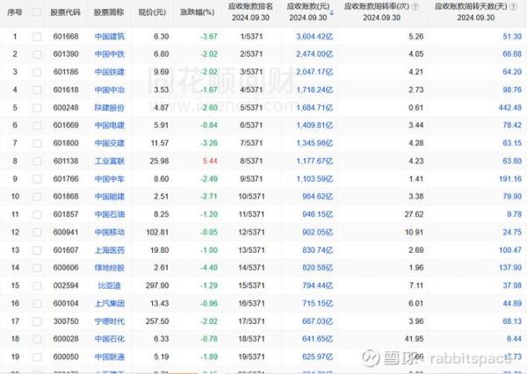Open stock link 中国电建
Viewport: 527px width, 374px height.
tap(110, 126)
